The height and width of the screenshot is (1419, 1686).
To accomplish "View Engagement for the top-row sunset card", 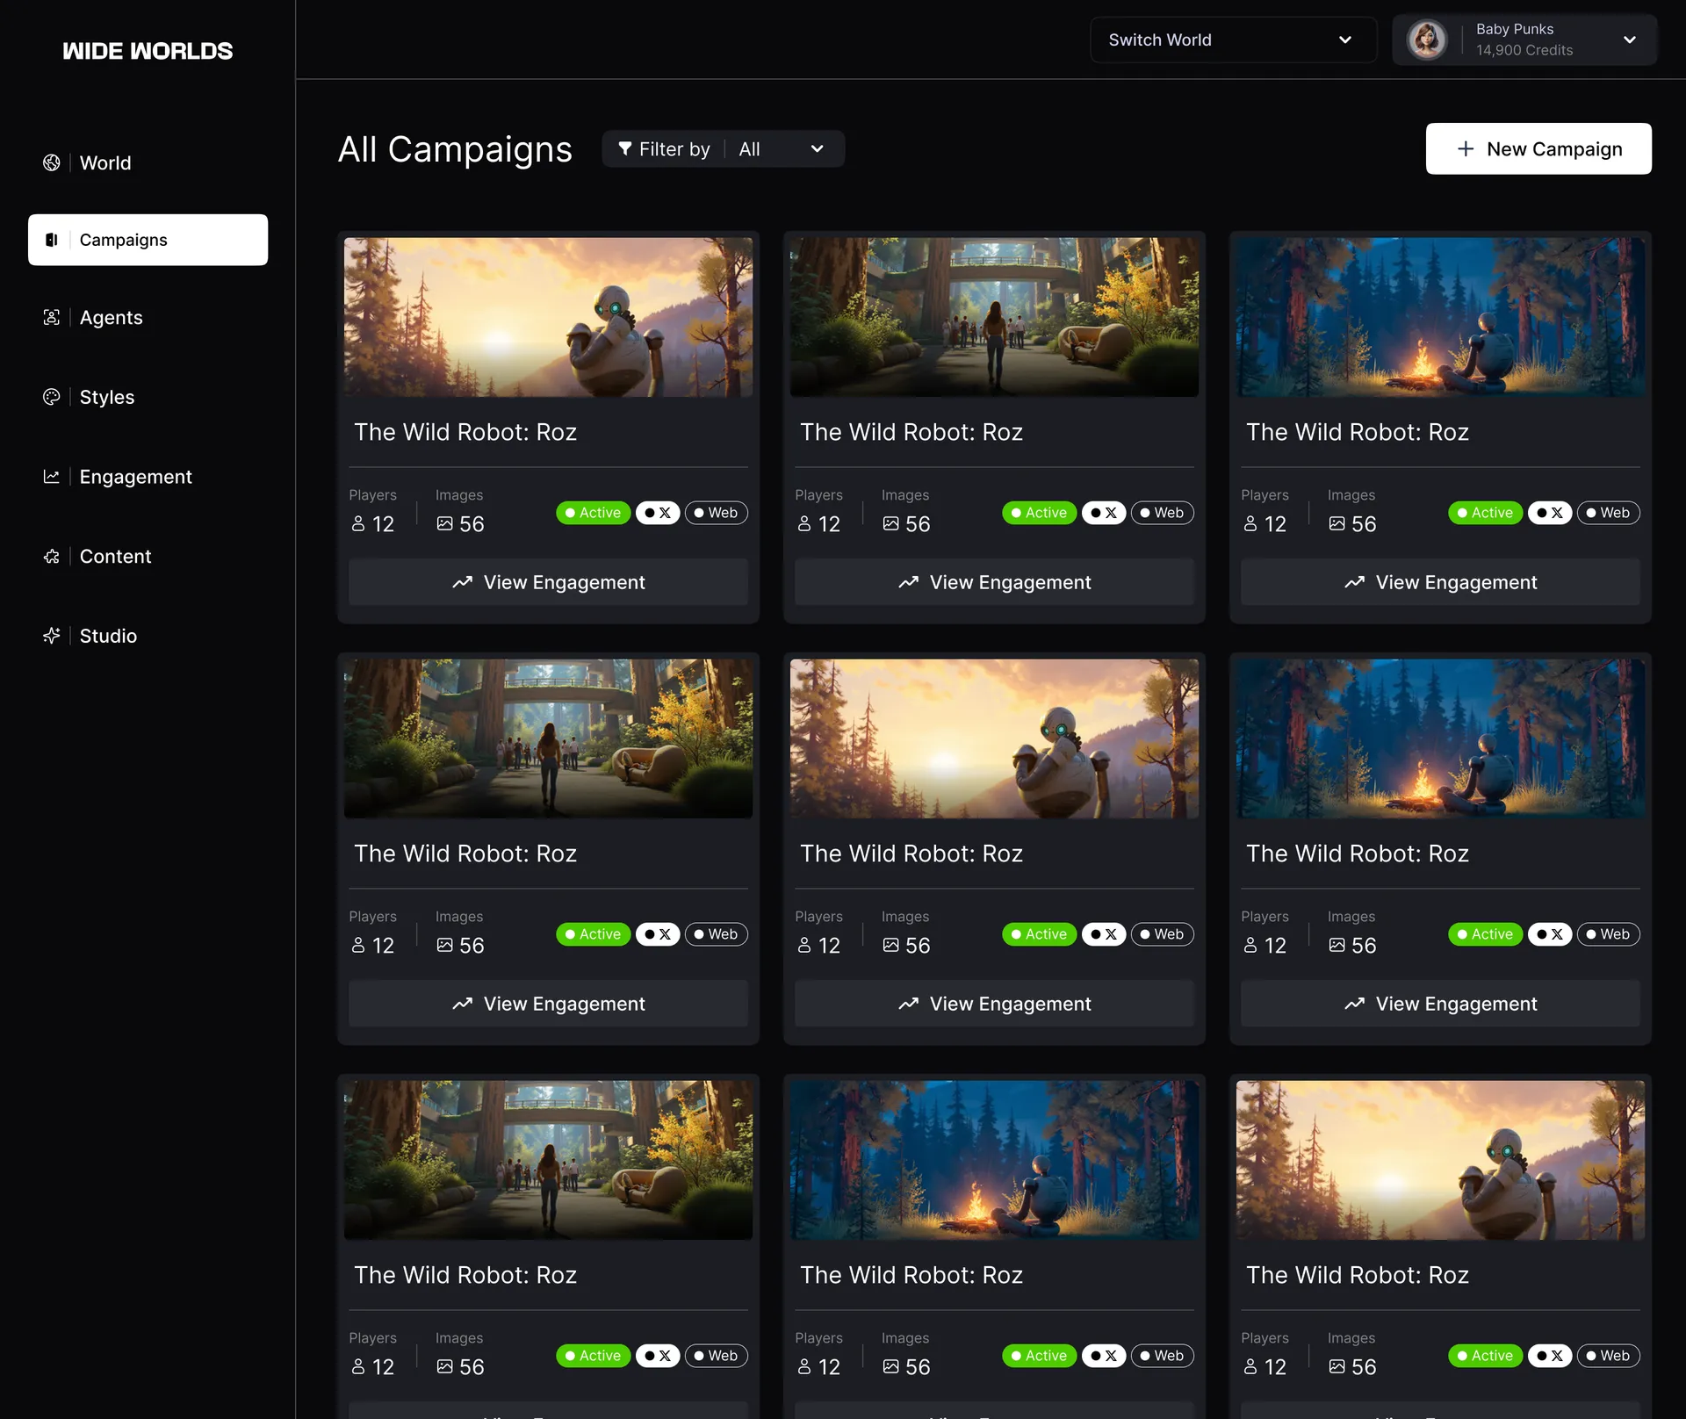I will tap(548, 582).
